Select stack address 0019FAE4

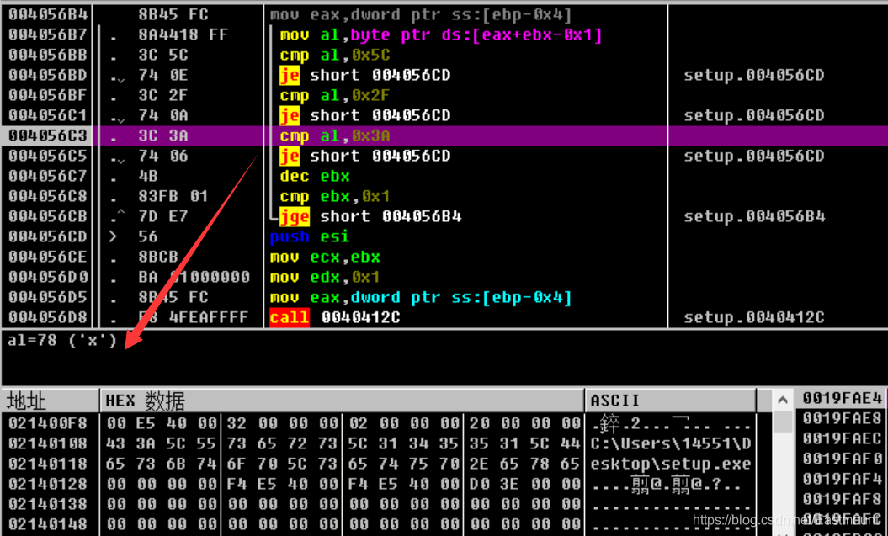coord(843,398)
